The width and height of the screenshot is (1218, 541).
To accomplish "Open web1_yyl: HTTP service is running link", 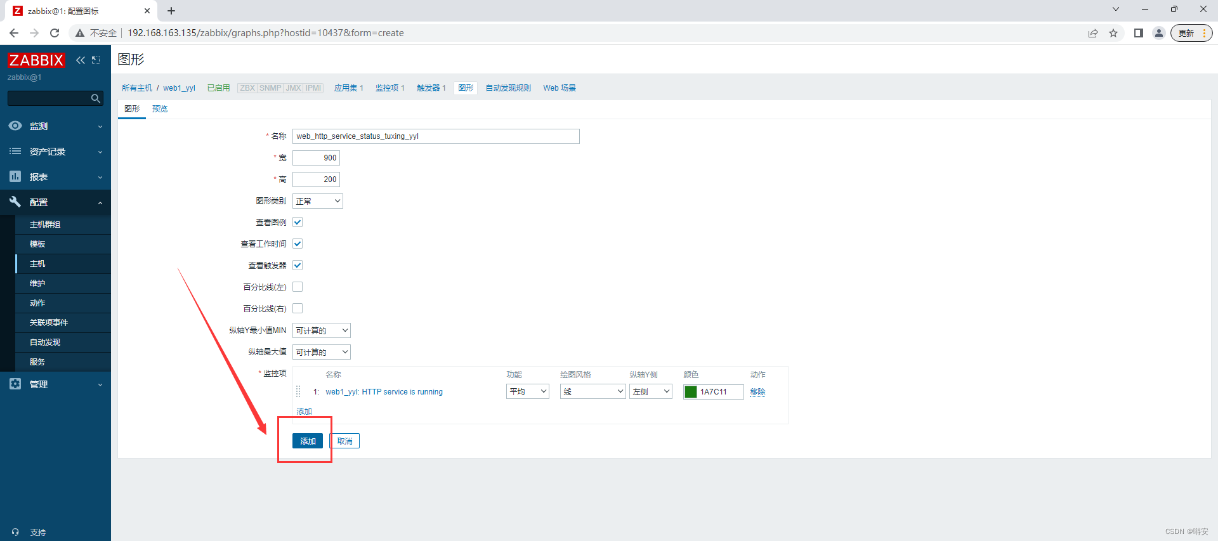I will [384, 392].
